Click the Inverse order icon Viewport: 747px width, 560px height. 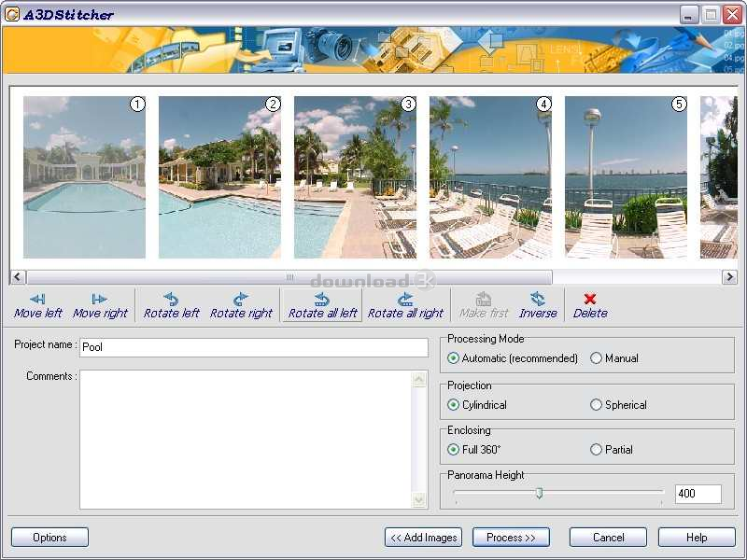pyautogui.click(x=538, y=299)
